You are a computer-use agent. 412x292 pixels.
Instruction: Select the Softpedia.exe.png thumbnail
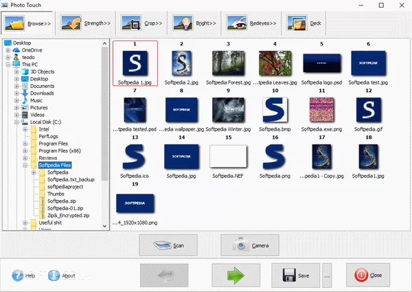pos(321,110)
